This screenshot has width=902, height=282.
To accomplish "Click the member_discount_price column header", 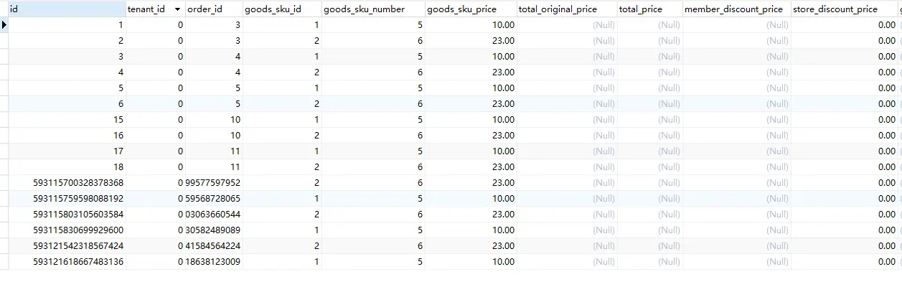I will (736, 9).
